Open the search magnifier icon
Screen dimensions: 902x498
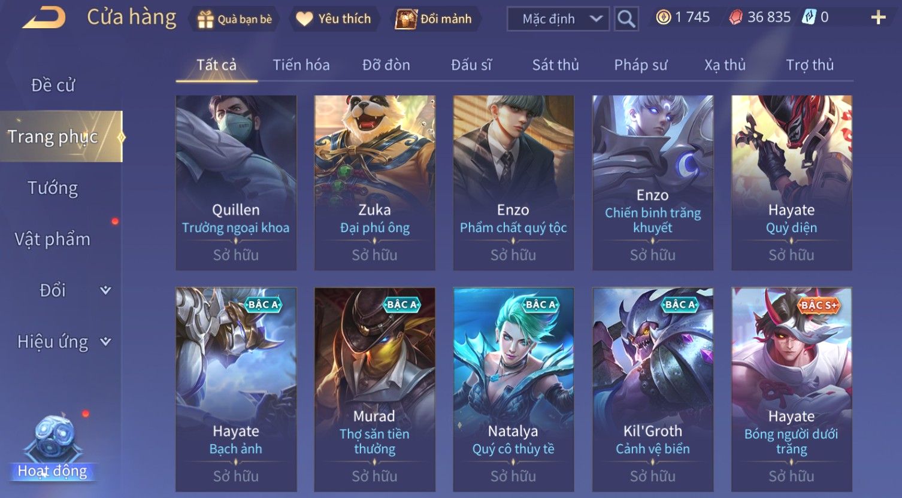click(x=626, y=19)
